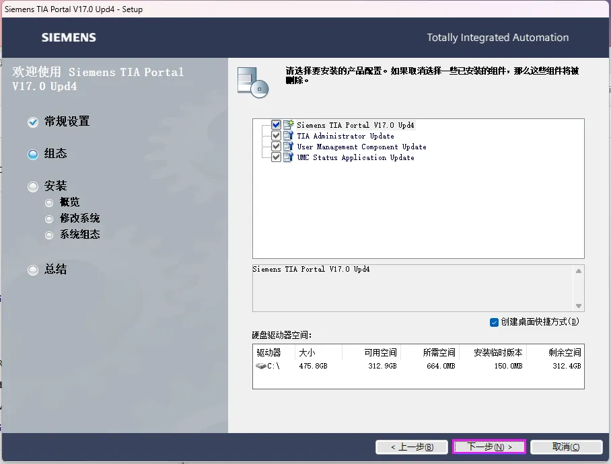
Task: Click the 组态 step indicator
Action: pyautogui.click(x=33, y=155)
